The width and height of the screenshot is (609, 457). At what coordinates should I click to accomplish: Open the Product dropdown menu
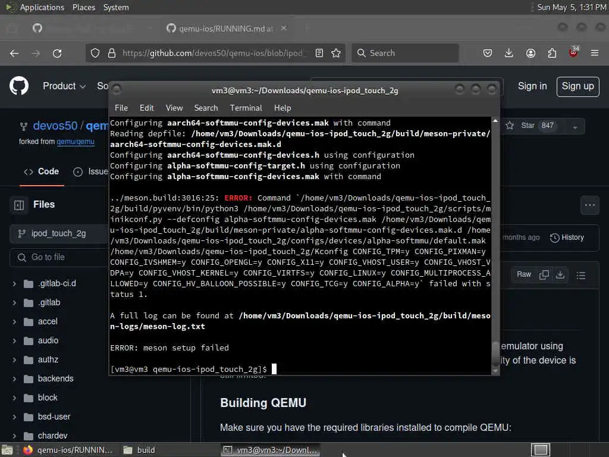(x=64, y=86)
